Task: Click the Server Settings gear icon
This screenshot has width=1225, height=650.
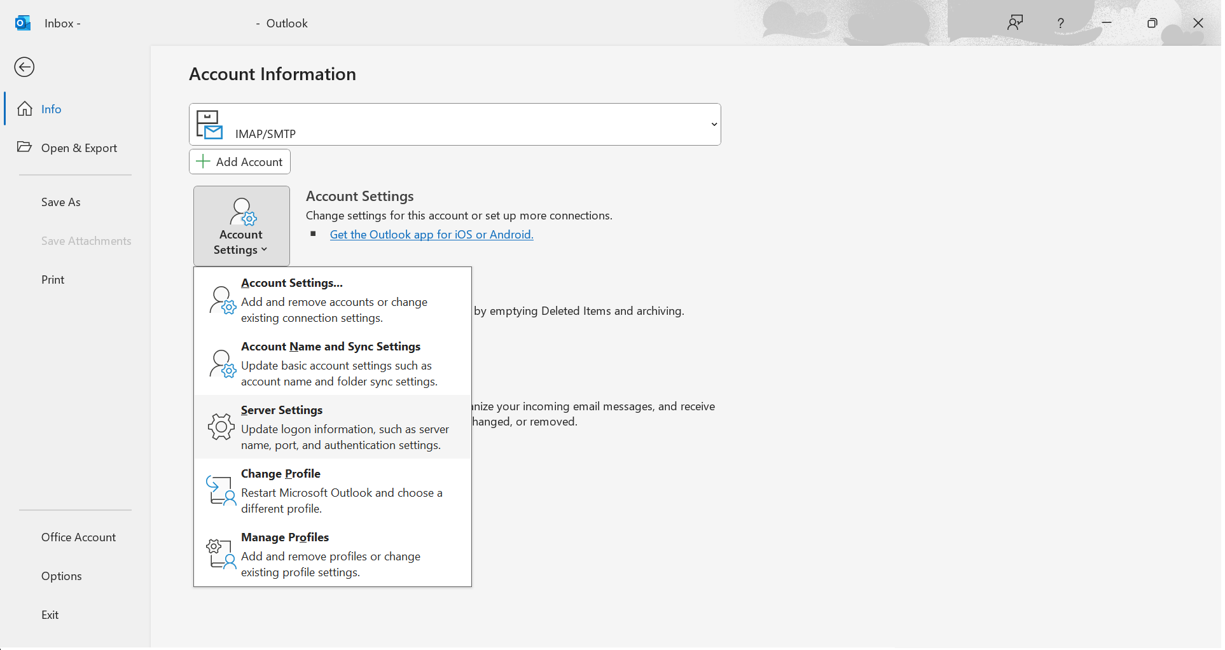Action: [221, 427]
